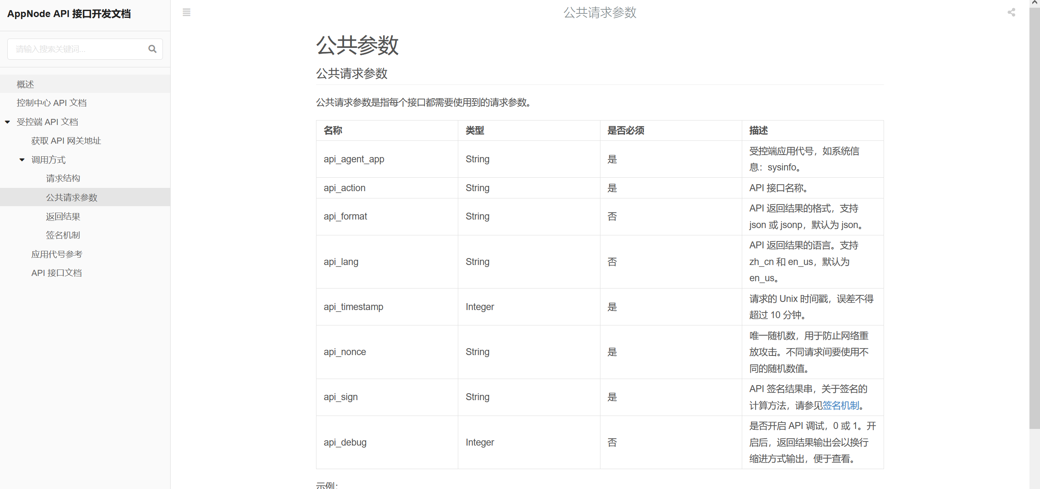Open 签名机制 sidebar page
This screenshot has height=489, width=1040.
(x=85, y=235)
